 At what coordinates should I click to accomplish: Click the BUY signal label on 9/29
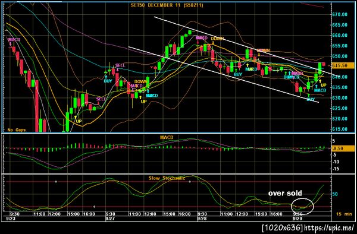(311, 99)
